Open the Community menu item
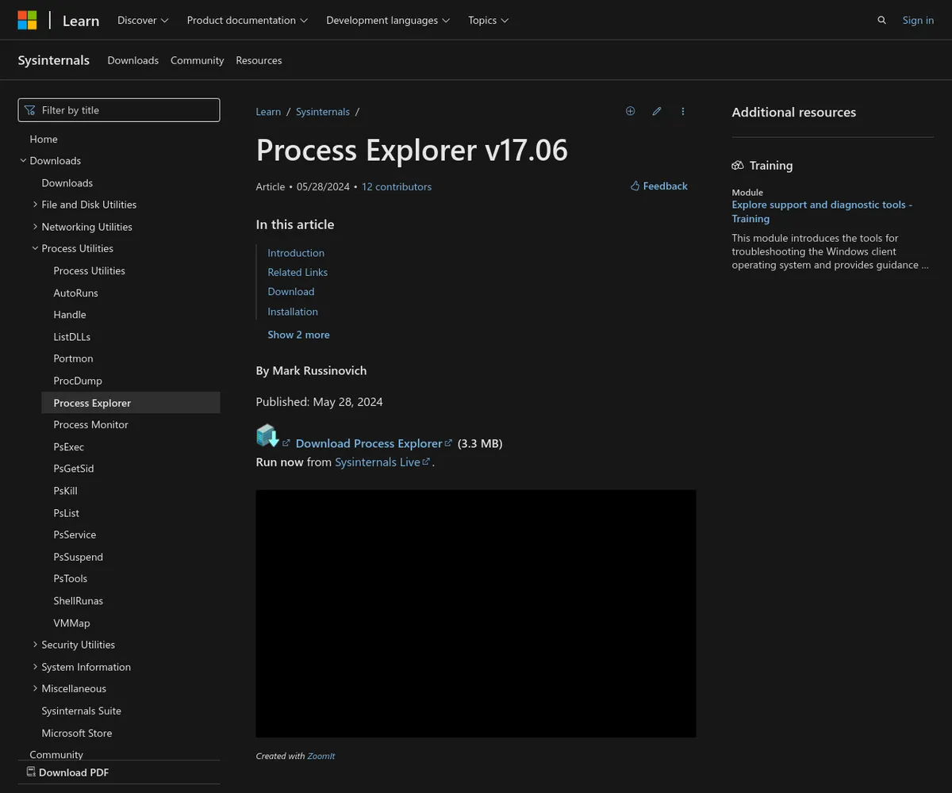Screen dimensions: 952x793 197,60
